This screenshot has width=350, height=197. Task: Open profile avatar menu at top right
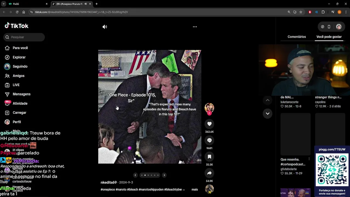[x=339, y=27]
